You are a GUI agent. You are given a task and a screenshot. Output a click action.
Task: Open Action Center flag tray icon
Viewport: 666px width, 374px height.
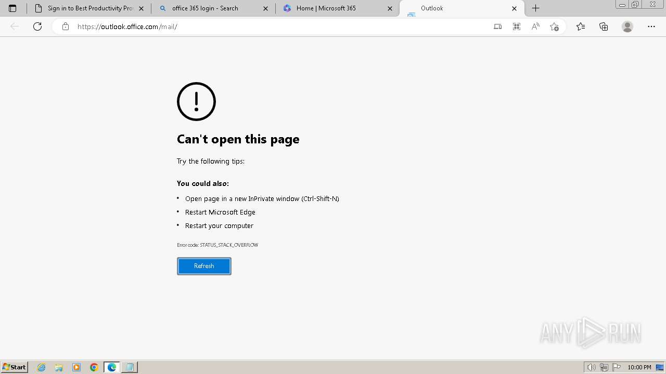pyautogui.click(x=617, y=367)
